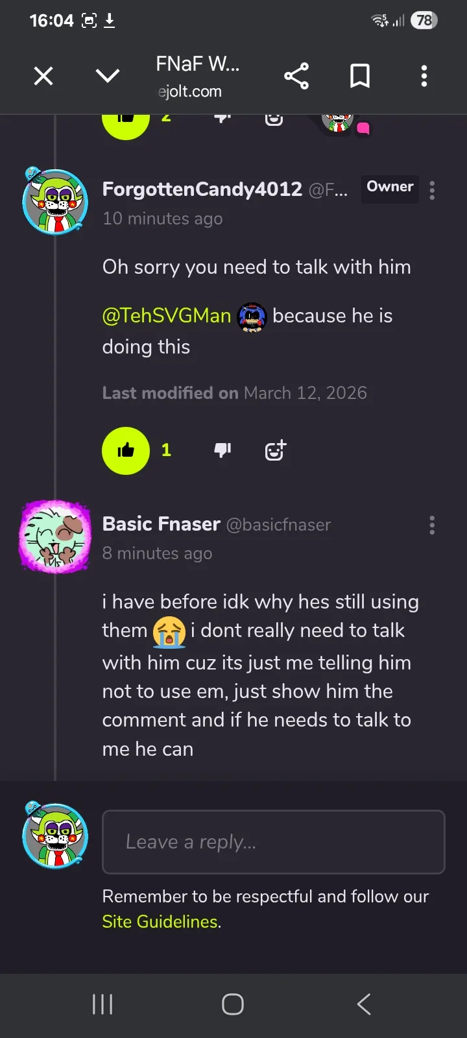Expand the down-chevron next to the page title
The image size is (467, 1038).
point(108,77)
